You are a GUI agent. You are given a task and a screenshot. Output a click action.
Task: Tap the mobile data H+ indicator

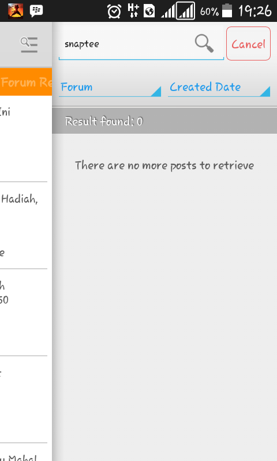(x=133, y=11)
